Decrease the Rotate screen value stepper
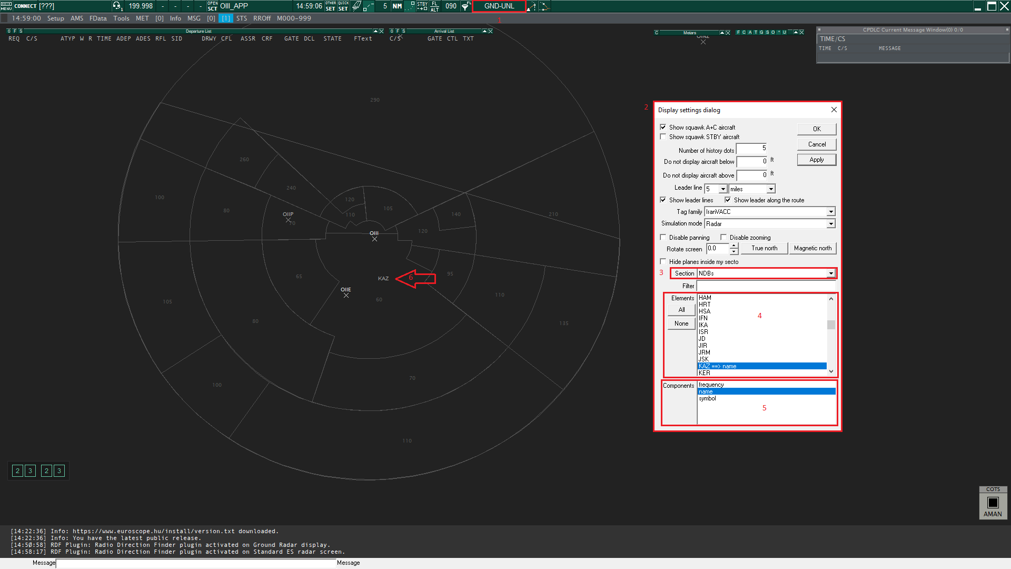Viewport: 1011px width, 569px height. coord(734,251)
